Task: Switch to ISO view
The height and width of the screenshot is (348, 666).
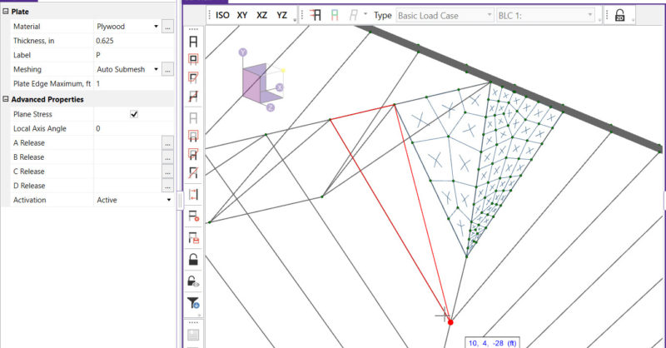Action: point(222,15)
